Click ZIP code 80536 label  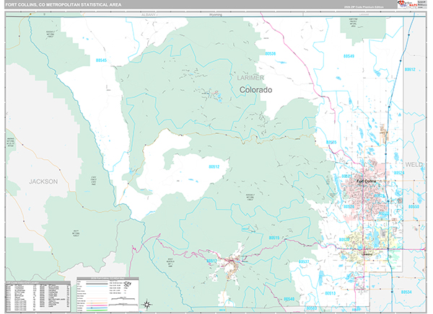click(270, 54)
